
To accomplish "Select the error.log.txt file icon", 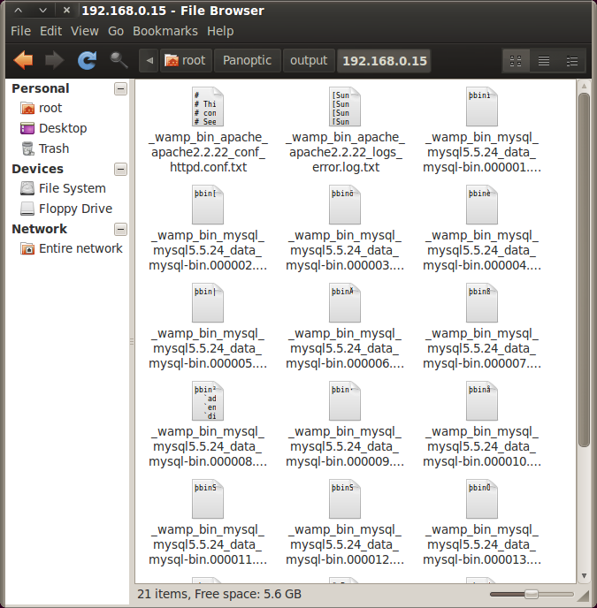I will tap(345, 107).
